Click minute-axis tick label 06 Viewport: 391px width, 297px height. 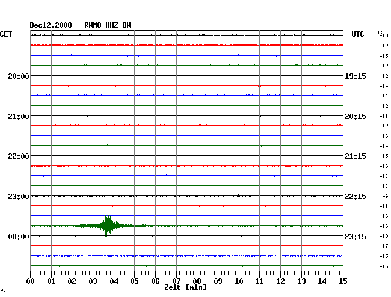pos(155,281)
